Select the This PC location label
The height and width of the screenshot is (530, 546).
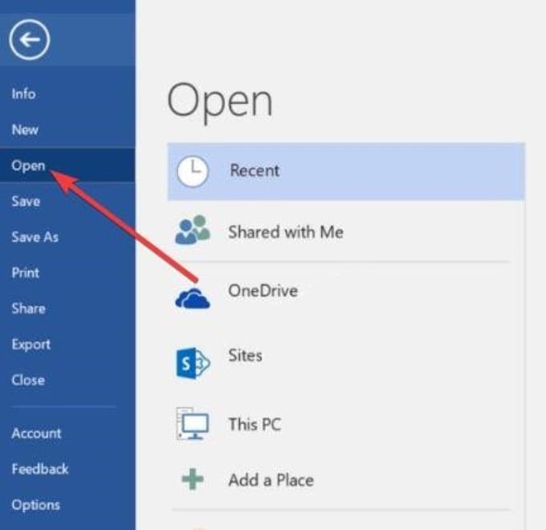[255, 424]
